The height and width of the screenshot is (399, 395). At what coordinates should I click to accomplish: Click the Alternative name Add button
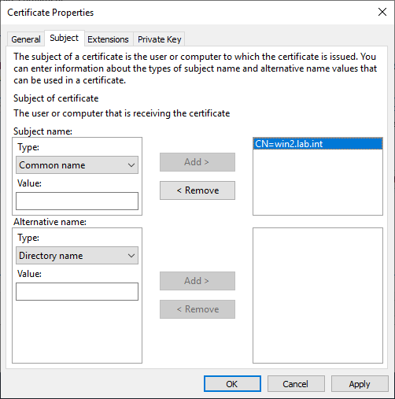[x=197, y=281]
